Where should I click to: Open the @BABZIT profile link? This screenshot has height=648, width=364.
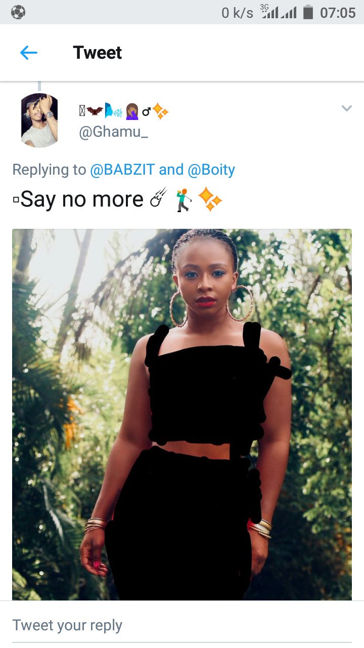point(122,170)
